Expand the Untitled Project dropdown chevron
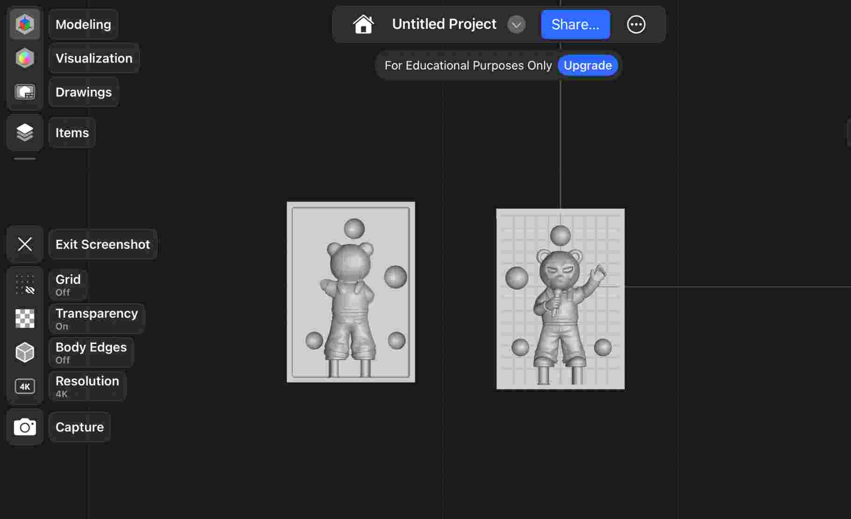This screenshot has width=851, height=519. click(x=517, y=24)
